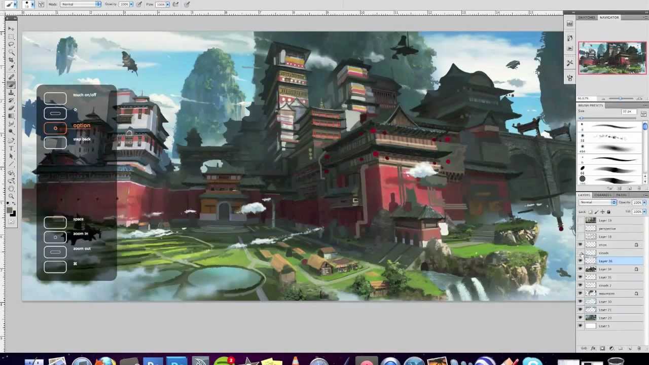The height and width of the screenshot is (365, 649).
Task: Hide the ships layer
Action: tap(581, 245)
